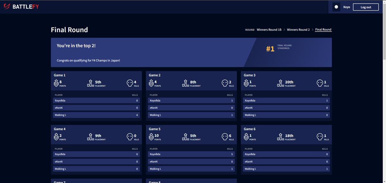Screen dimensions: 386x183
Task: Select XoyoBda row in Game 6
Action: pyautogui.click(x=286, y=154)
